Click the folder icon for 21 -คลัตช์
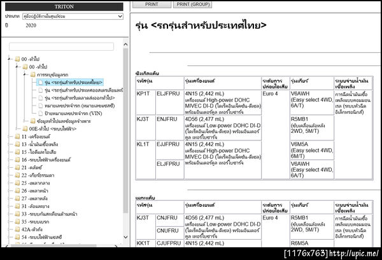This screenshot has height=260, width=382. [x=17, y=168]
